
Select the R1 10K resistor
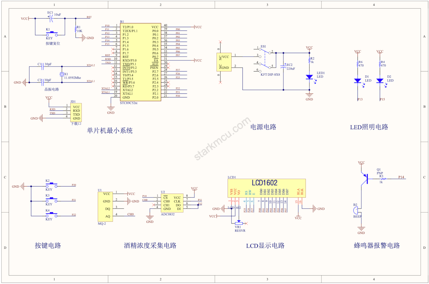tap(76, 29)
